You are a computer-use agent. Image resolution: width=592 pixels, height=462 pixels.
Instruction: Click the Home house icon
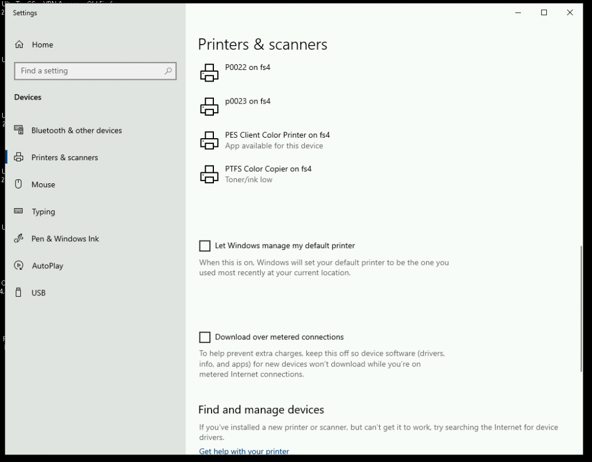(x=19, y=45)
